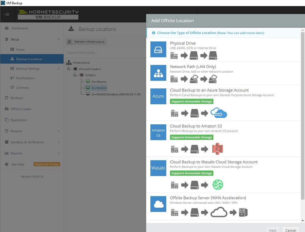
Task: Click the Dashboard gauge icon
Action: point(7,28)
